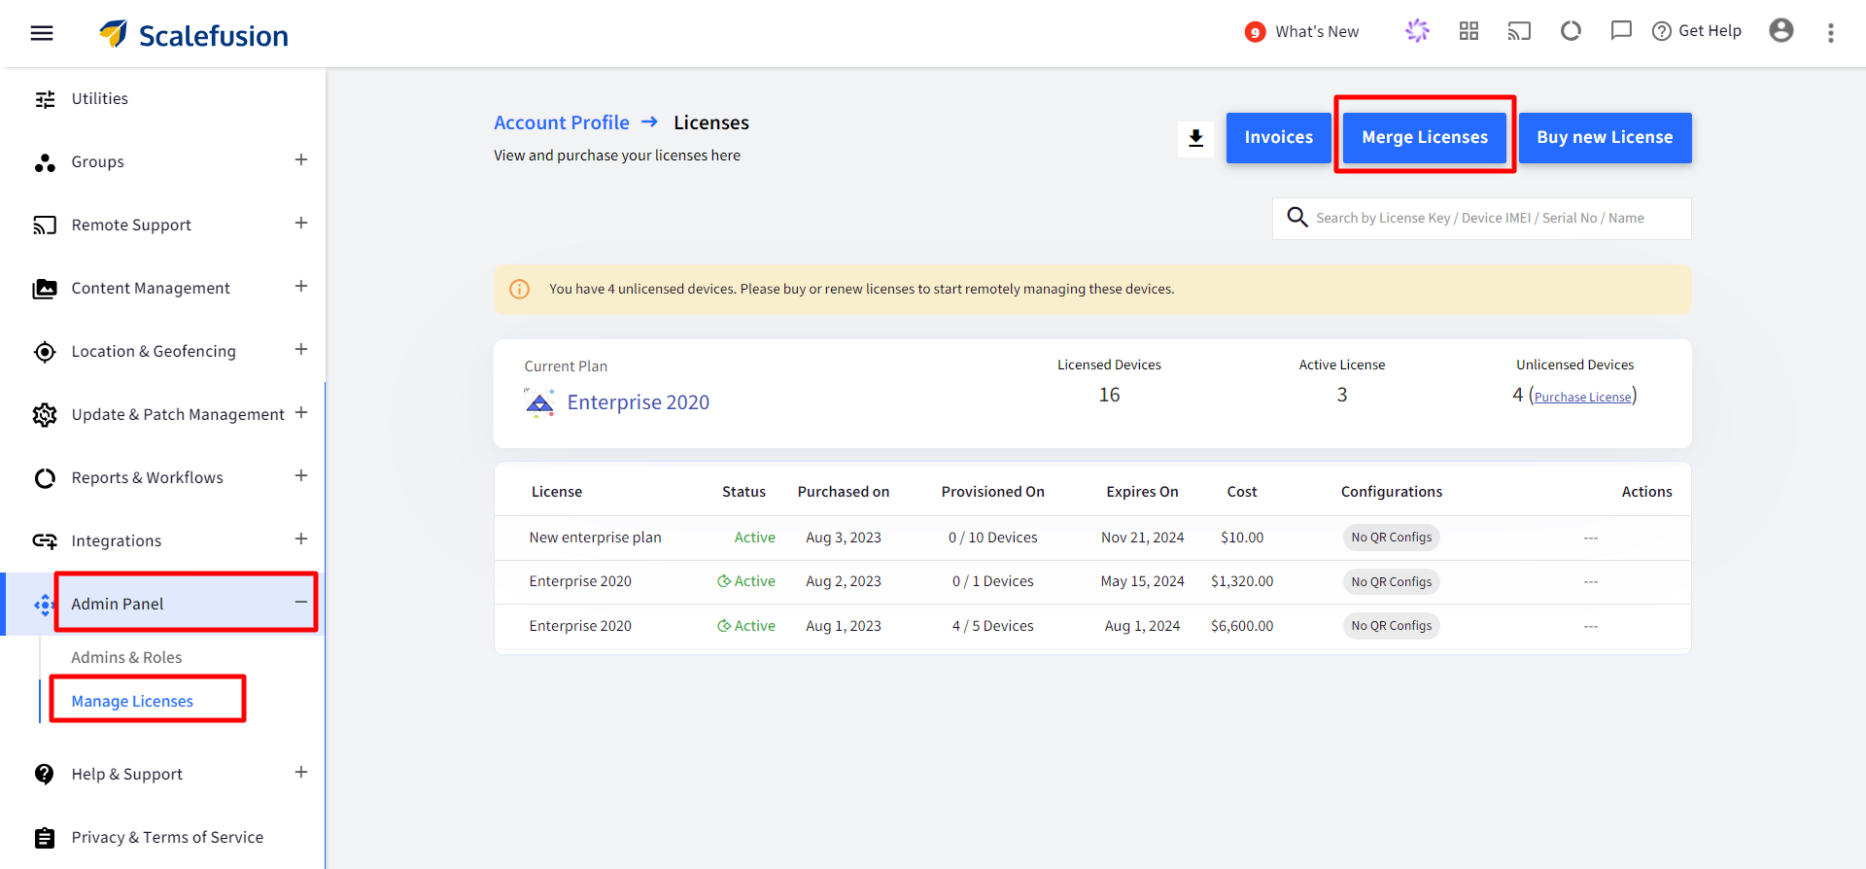Open the apps grid icon

pyautogui.click(x=1469, y=31)
